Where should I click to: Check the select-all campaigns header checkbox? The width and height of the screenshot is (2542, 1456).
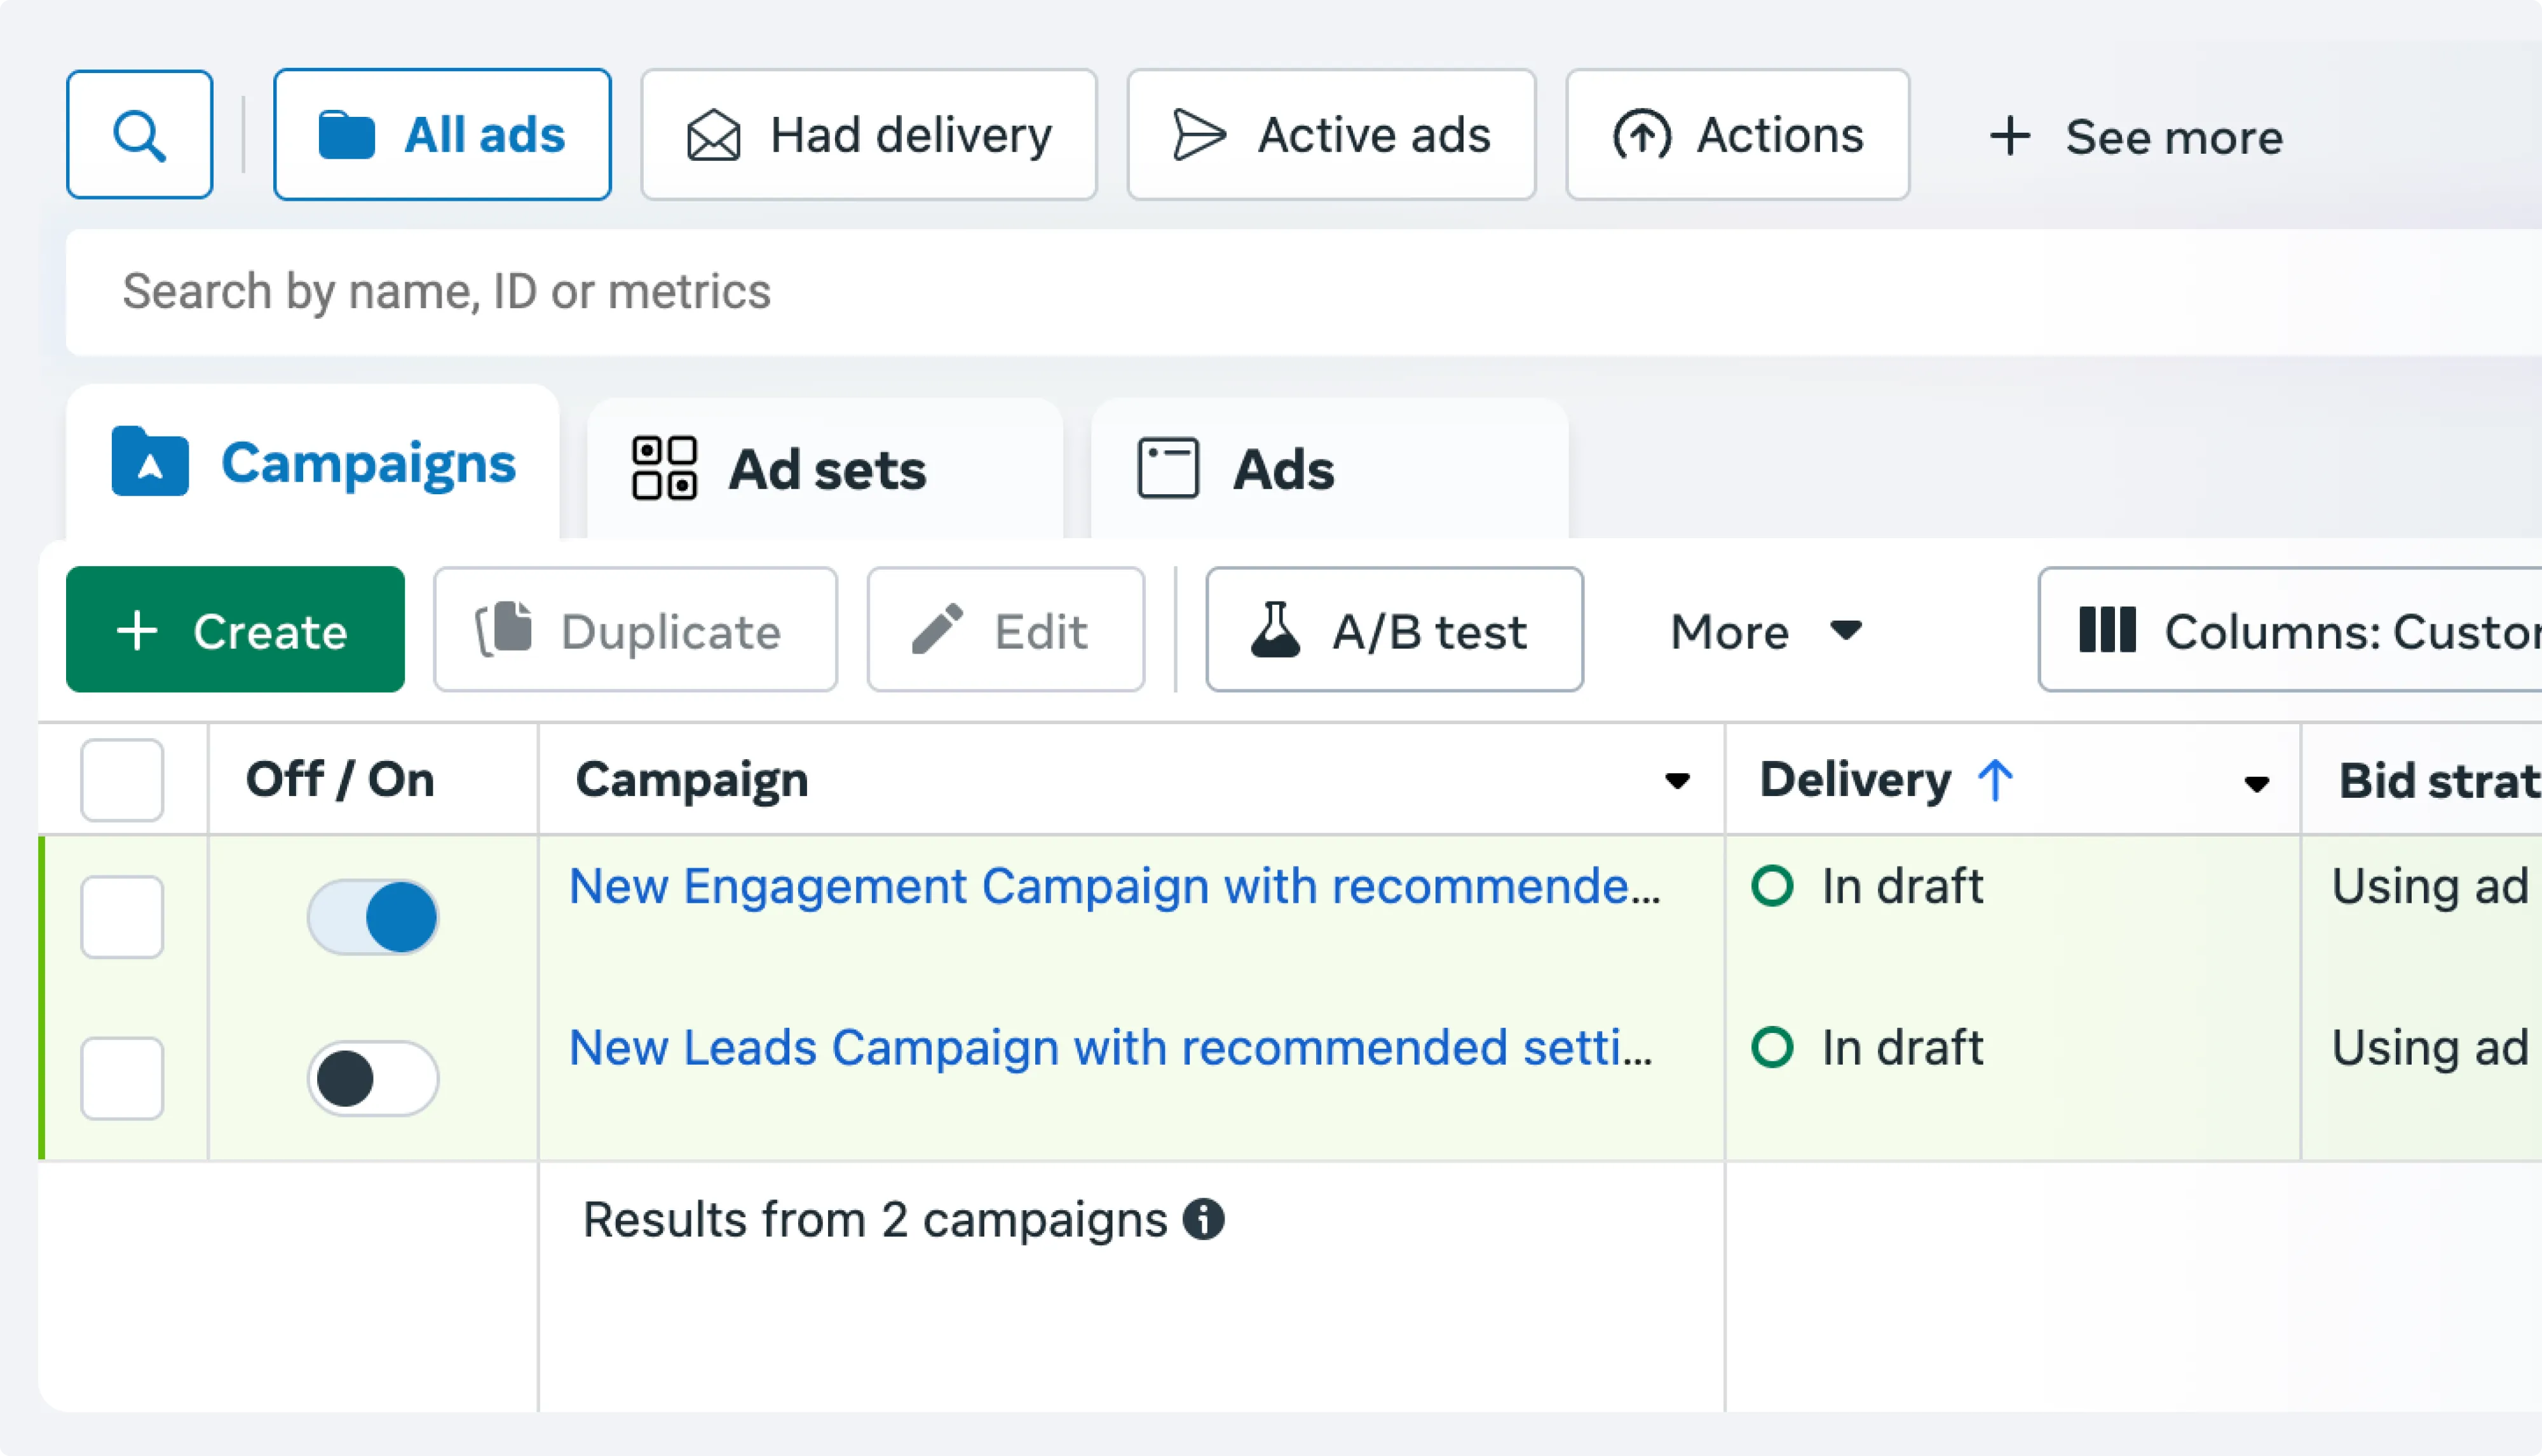(122, 780)
